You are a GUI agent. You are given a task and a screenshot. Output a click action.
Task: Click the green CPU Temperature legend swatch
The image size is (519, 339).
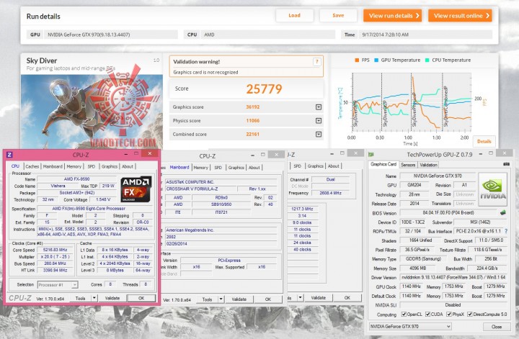[x=427, y=60]
